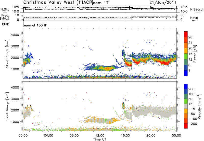This screenshot has width=204, height=141.
Task: Click the blue top of the velocity color bar
Action: (x=186, y=87)
